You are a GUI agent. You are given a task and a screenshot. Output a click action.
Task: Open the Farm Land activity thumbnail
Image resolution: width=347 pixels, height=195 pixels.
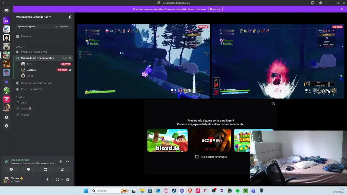tap(242, 140)
